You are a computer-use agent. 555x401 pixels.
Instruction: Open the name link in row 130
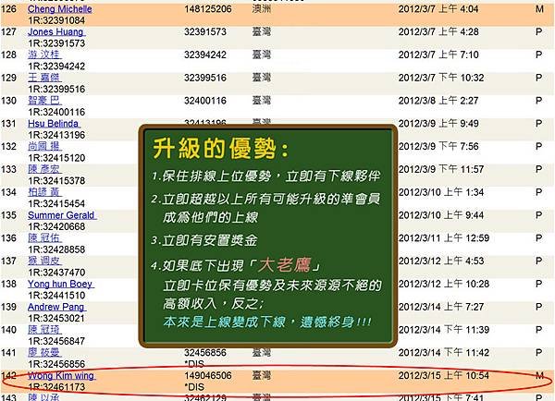[44, 101]
